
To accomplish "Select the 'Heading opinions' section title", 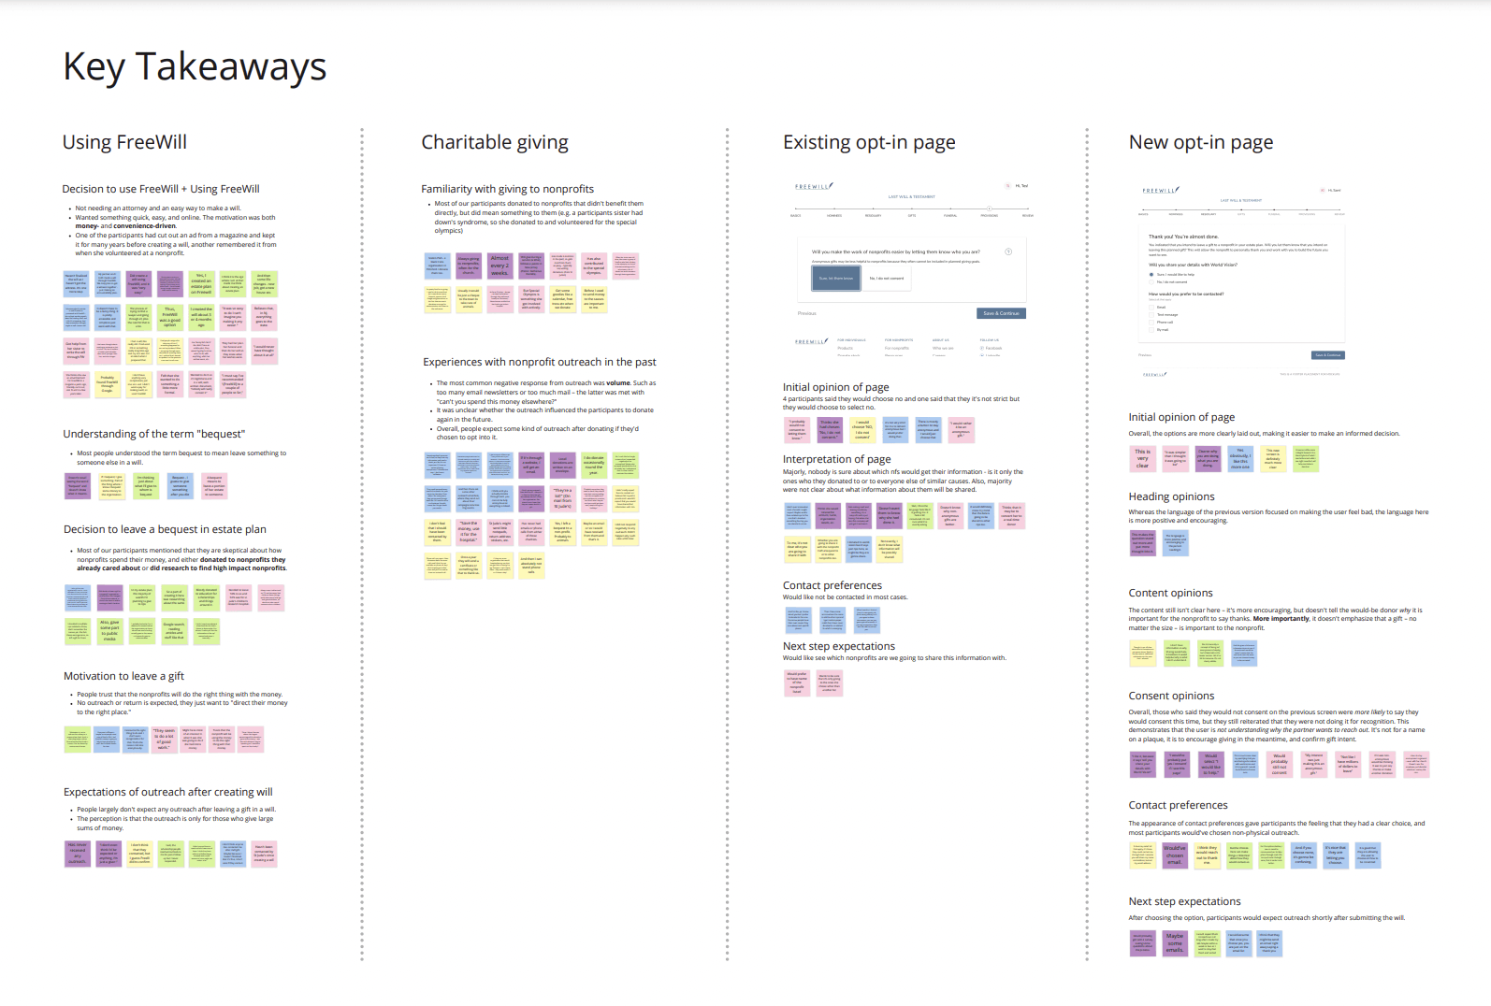I will click(1171, 496).
